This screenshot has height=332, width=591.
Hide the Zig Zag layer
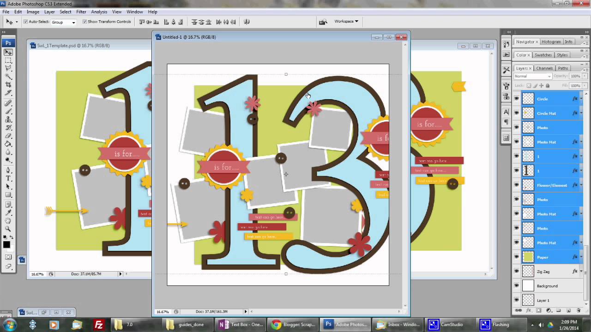tap(516, 272)
